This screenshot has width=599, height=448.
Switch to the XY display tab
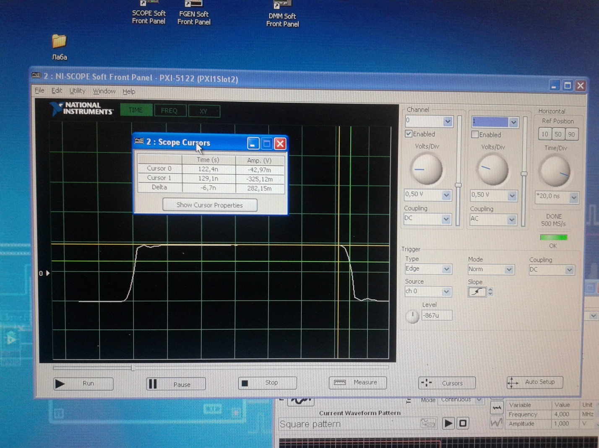(x=203, y=111)
